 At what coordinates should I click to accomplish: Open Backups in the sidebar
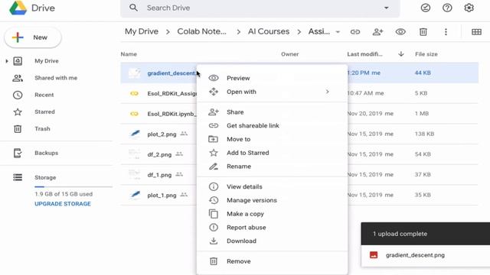(46, 153)
